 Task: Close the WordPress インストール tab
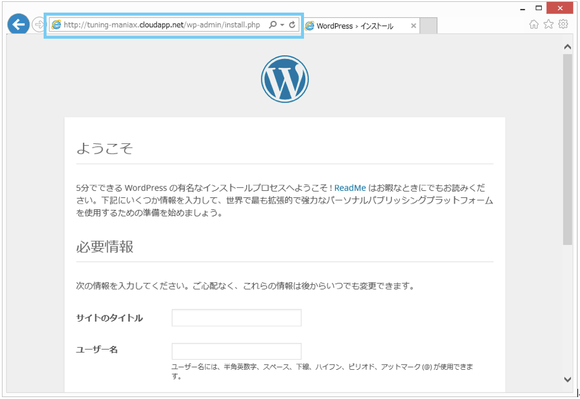tap(414, 26)
